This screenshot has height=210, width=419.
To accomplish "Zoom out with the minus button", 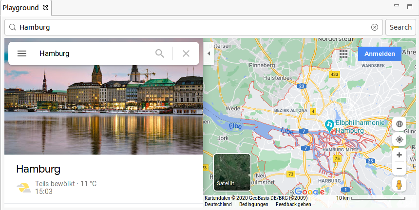I will point(399,168).
